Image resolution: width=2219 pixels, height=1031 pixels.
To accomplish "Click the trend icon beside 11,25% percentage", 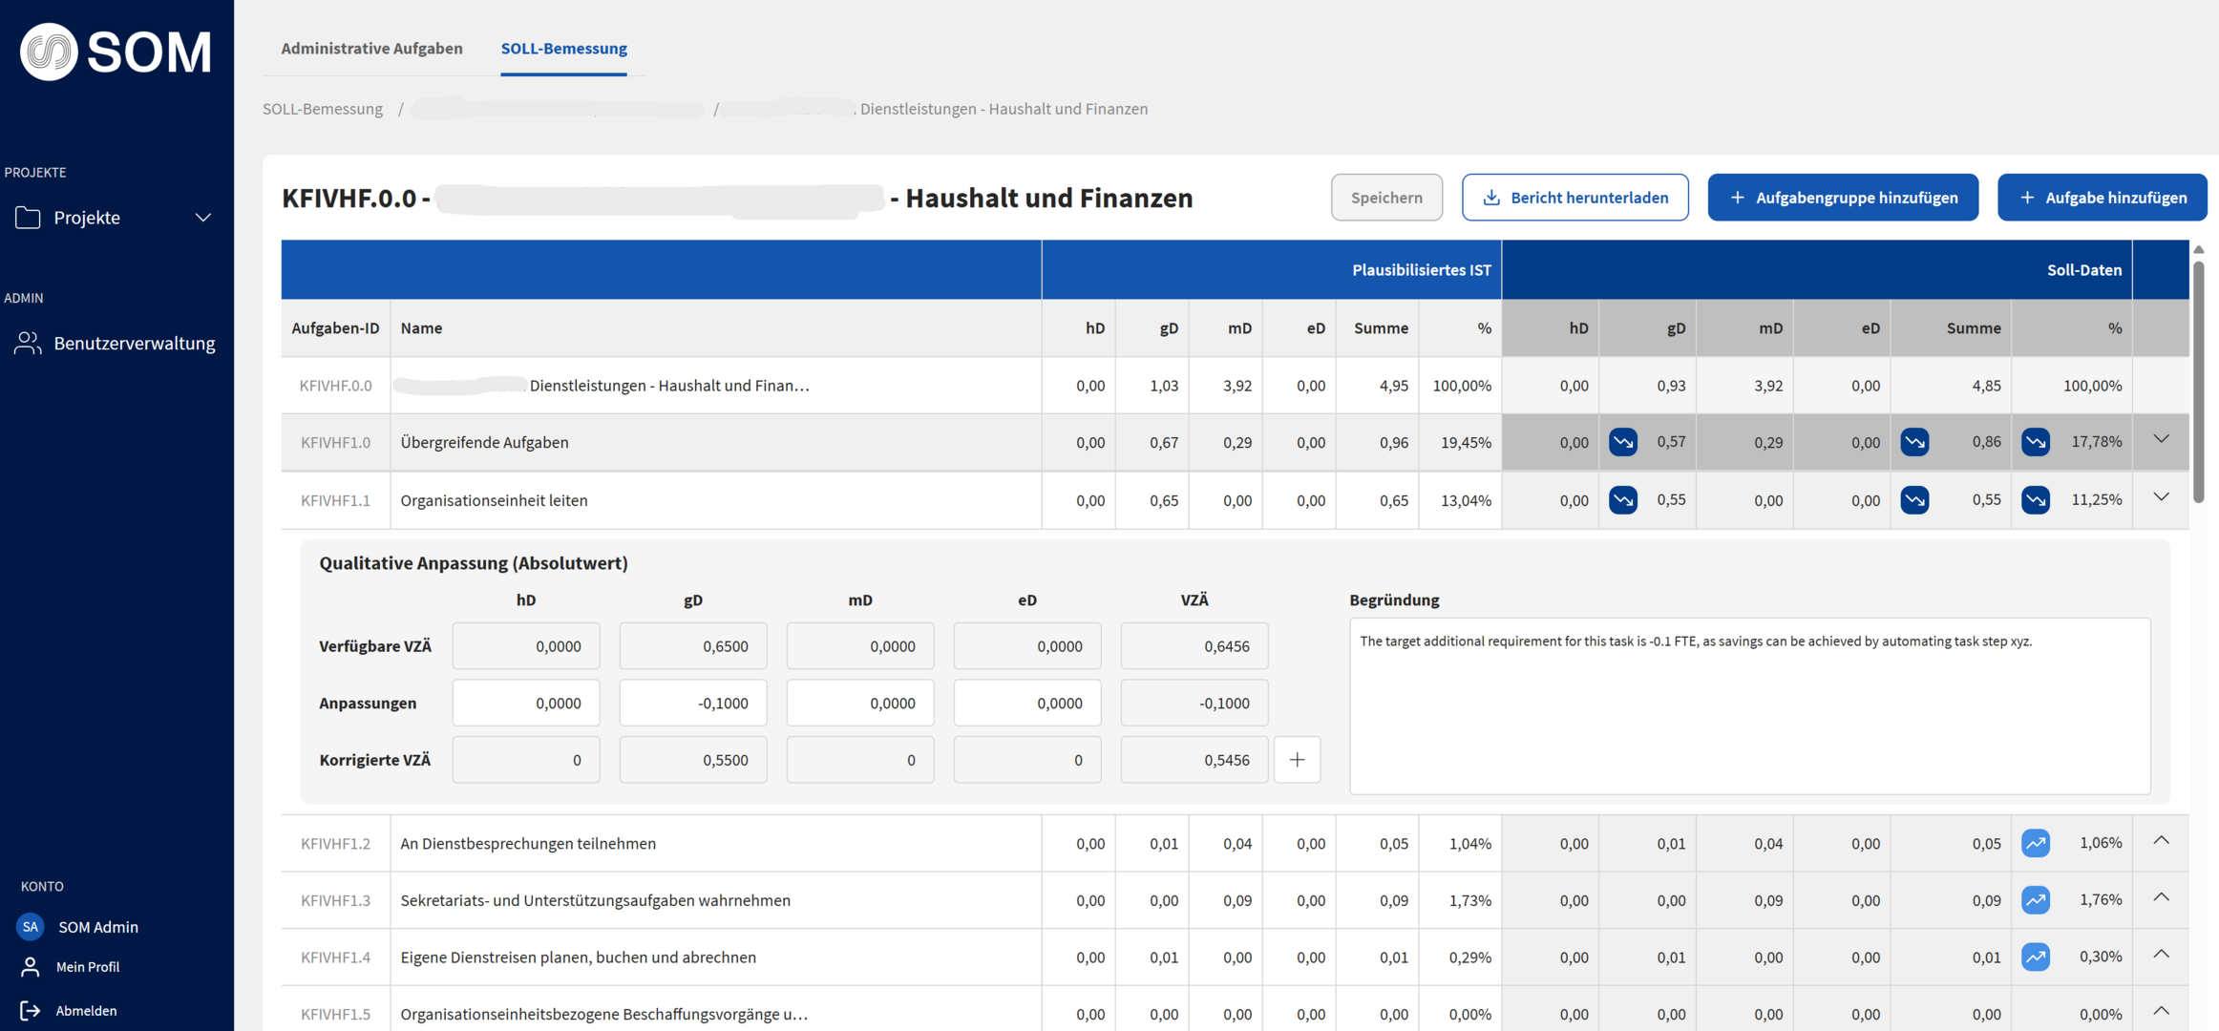I will tap(2035, 499).
